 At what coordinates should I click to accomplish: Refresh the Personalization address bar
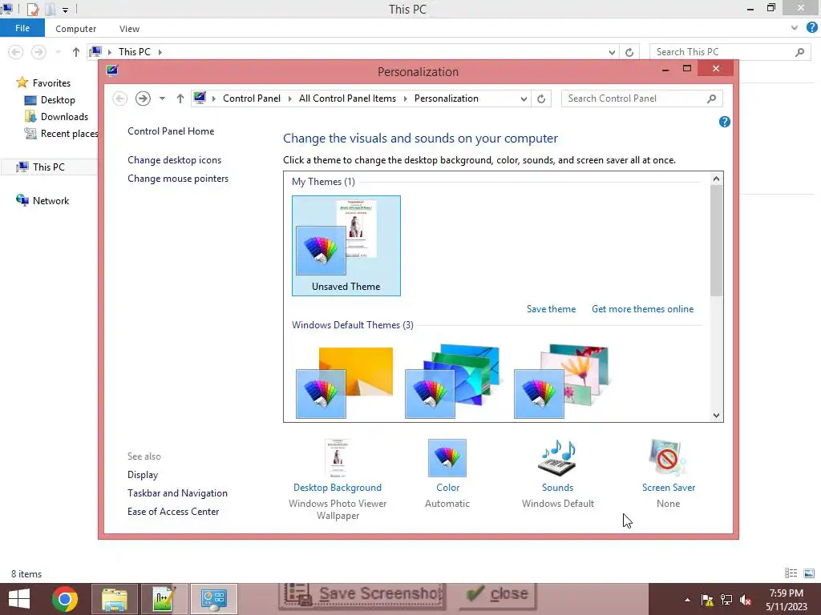coord(541,98)
